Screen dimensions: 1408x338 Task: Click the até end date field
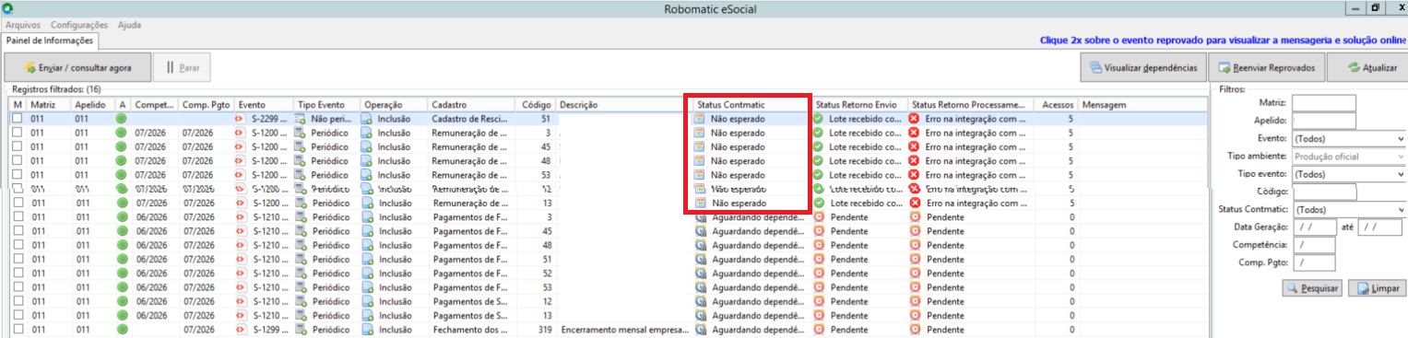coord(1379,227)
